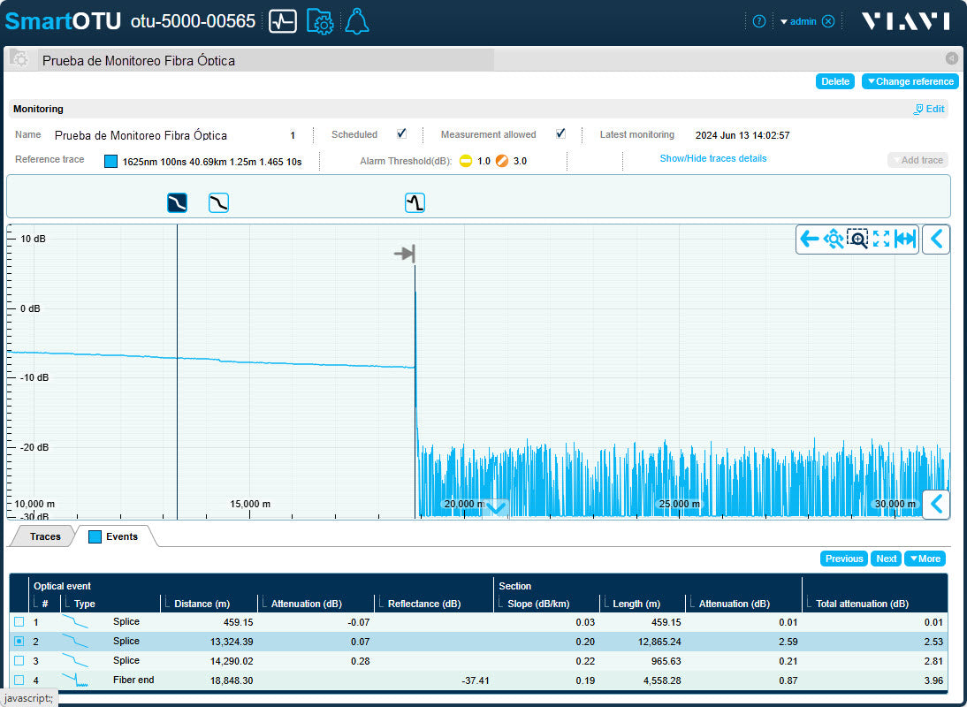Screen dimensions: 967x707
Task: Click the latest monitoring date 2024 Jun 13
Action: pyautogui.click(x=742, y=135)
